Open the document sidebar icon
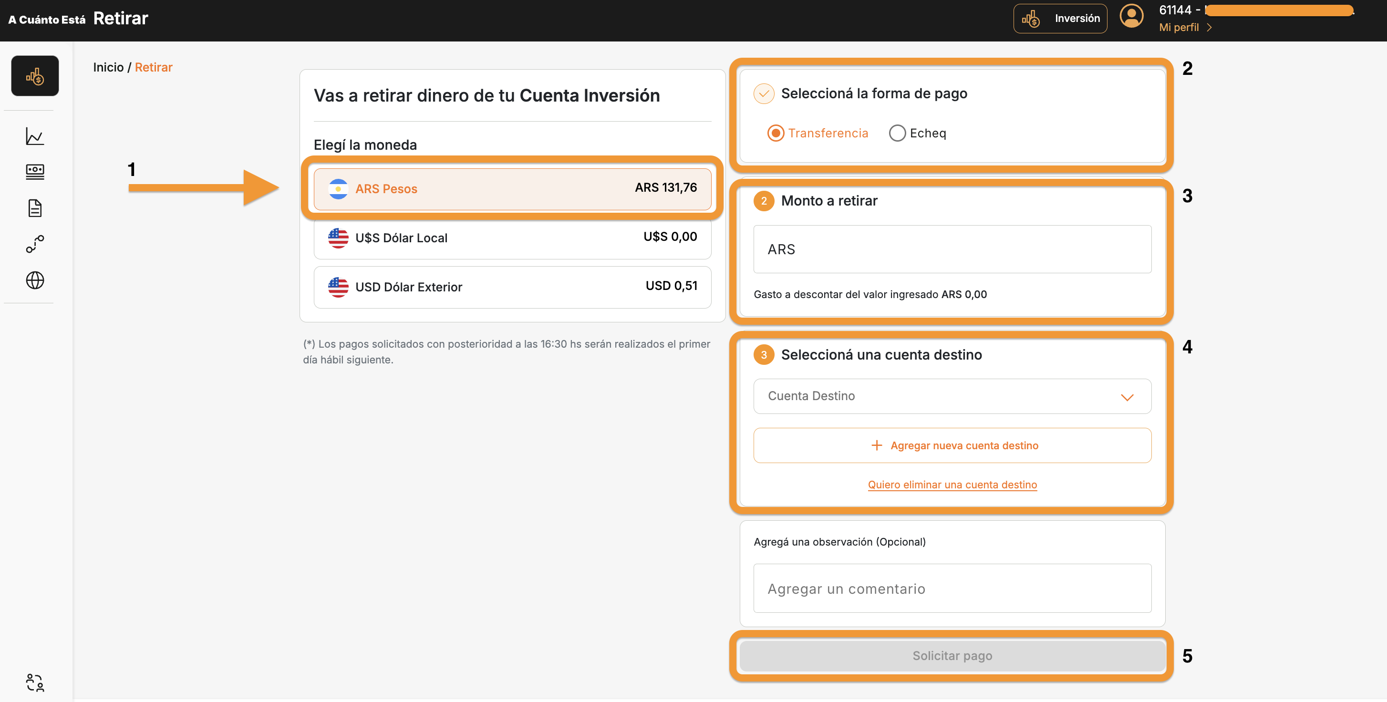The width and height of the screenshot is (1387, 702). click(35, 208)
